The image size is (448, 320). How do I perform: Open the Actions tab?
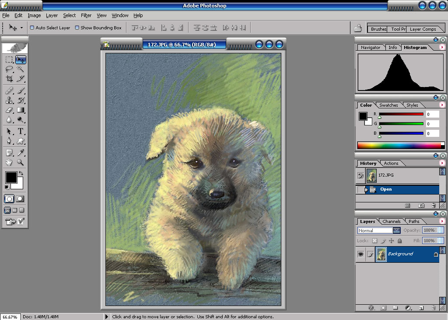tap(391, 163)
